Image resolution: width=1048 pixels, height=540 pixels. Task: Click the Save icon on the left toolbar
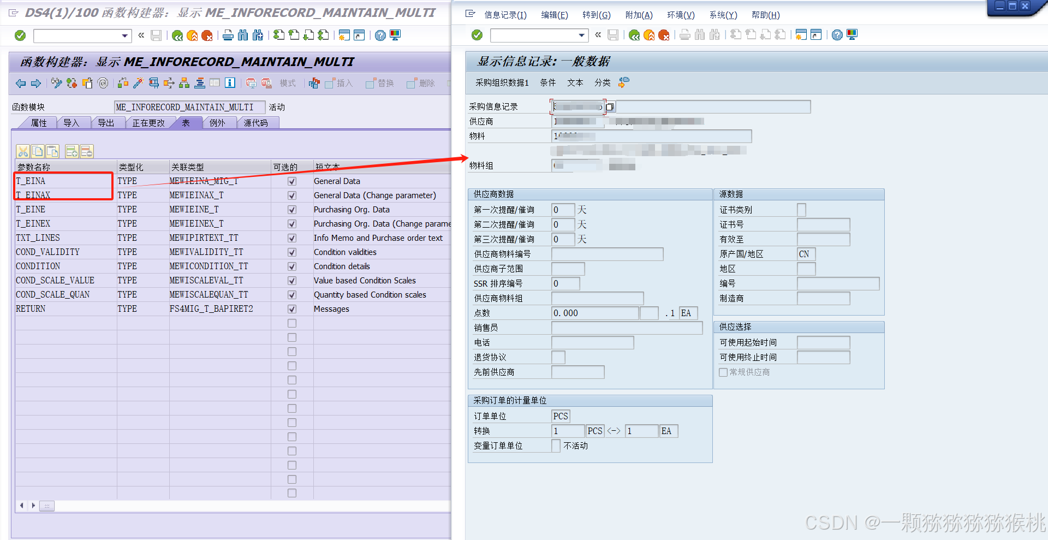[x=156, y=35]
